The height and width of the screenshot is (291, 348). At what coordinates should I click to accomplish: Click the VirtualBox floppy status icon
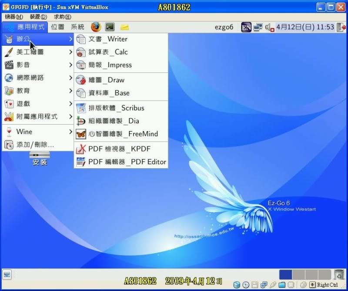255,285
